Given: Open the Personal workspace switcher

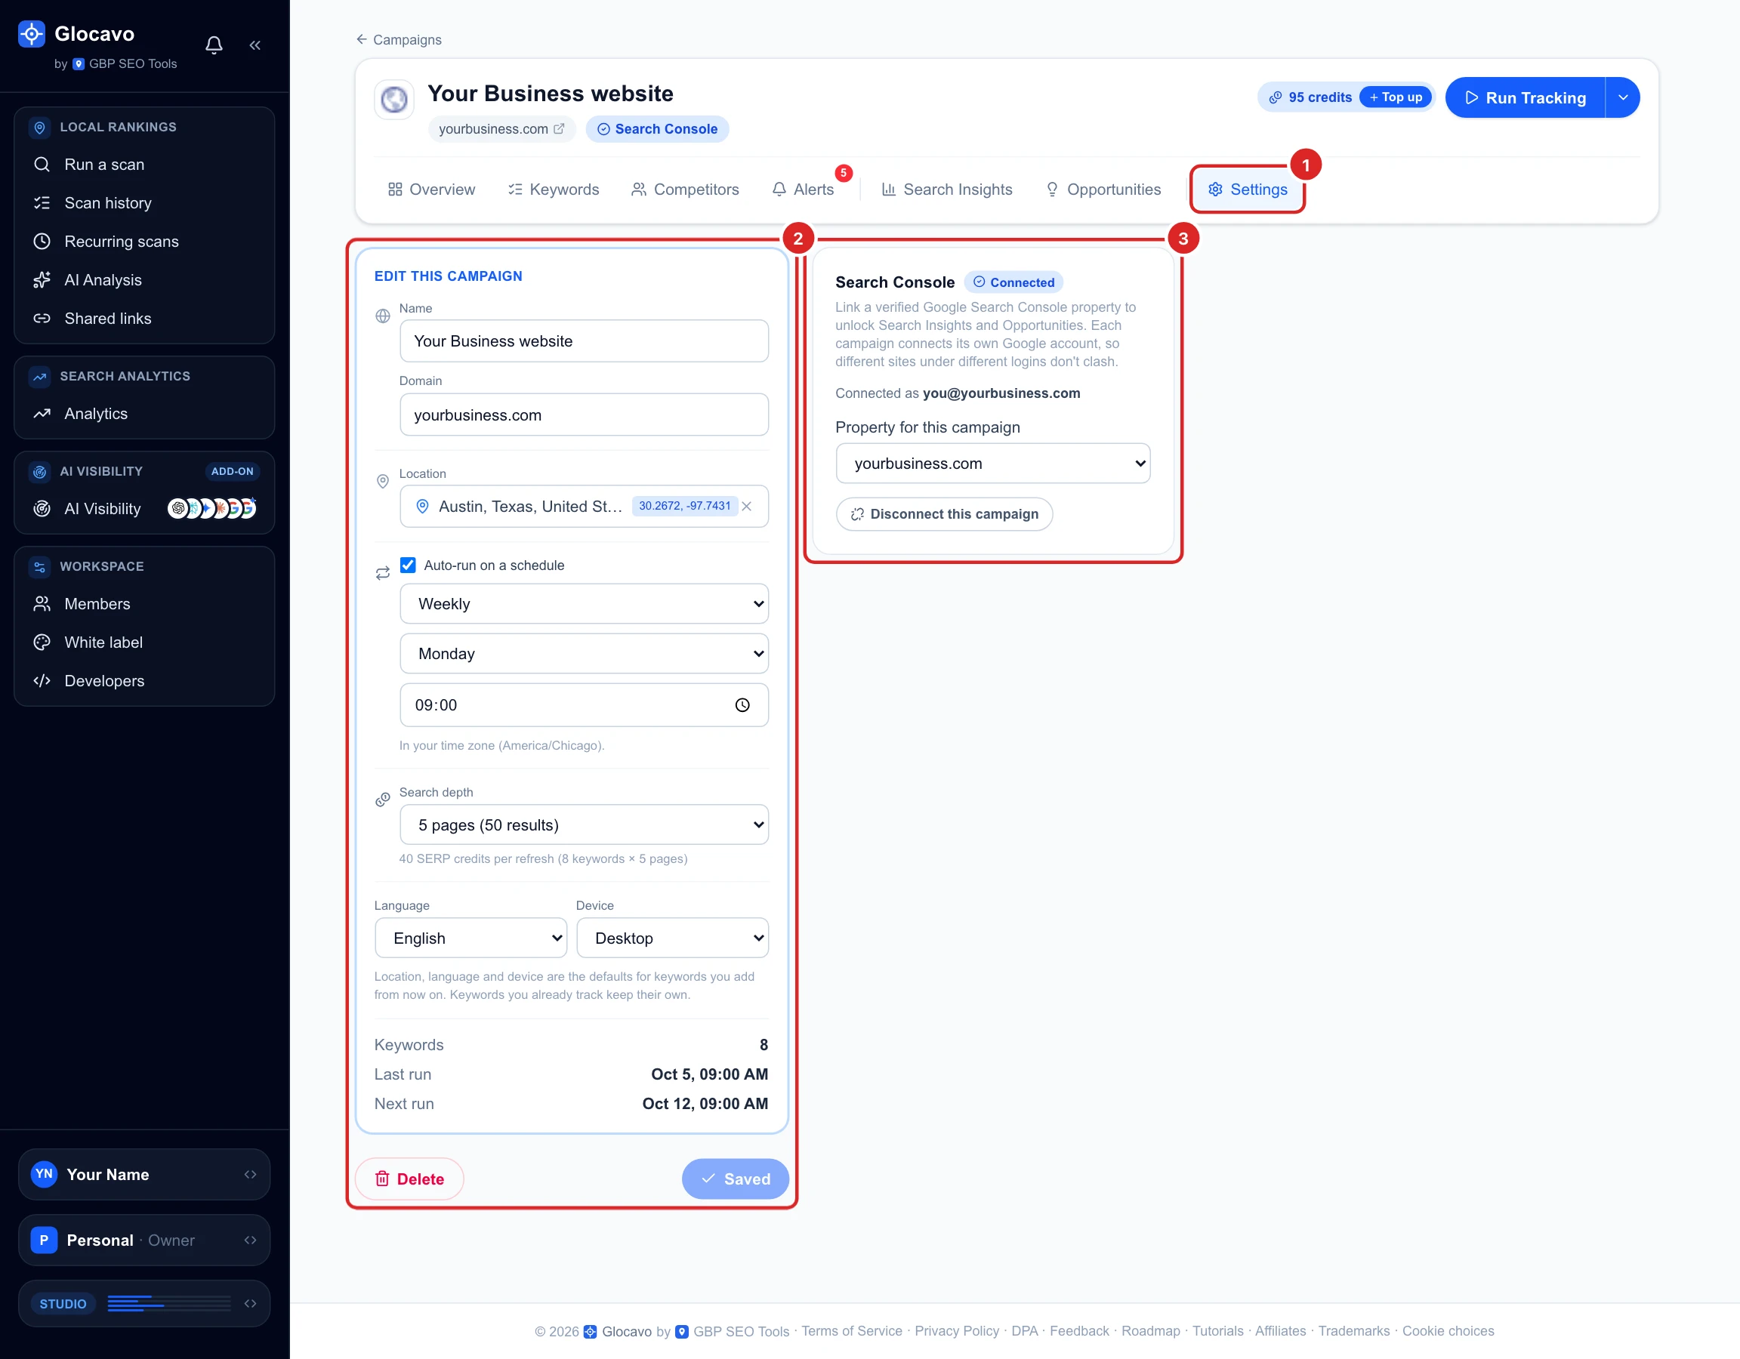Looking at the screenshot, I should pos(144,1240).
